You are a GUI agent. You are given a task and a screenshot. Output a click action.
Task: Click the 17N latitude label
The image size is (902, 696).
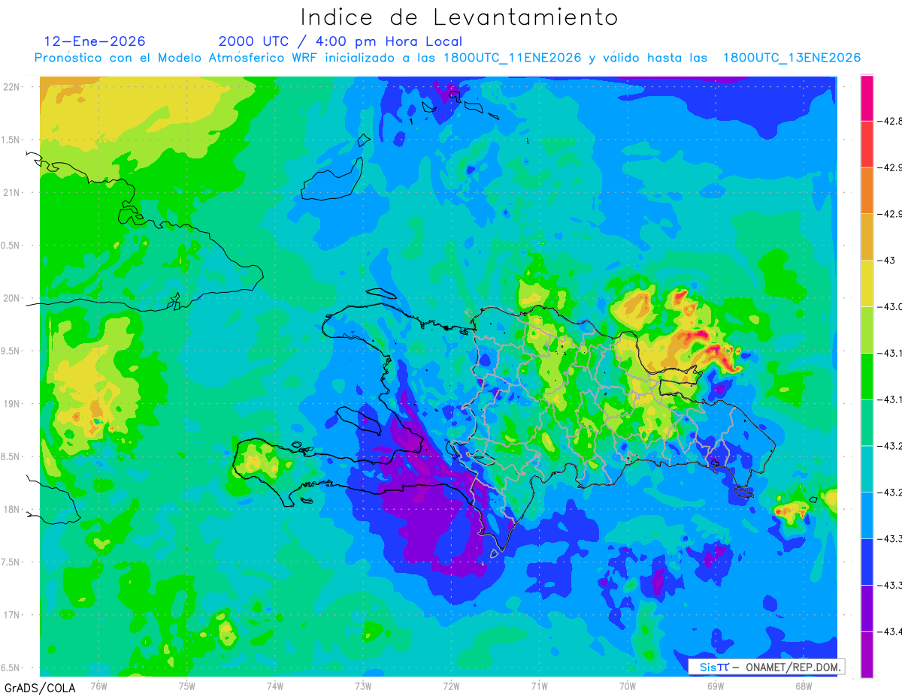click(12, 615)
